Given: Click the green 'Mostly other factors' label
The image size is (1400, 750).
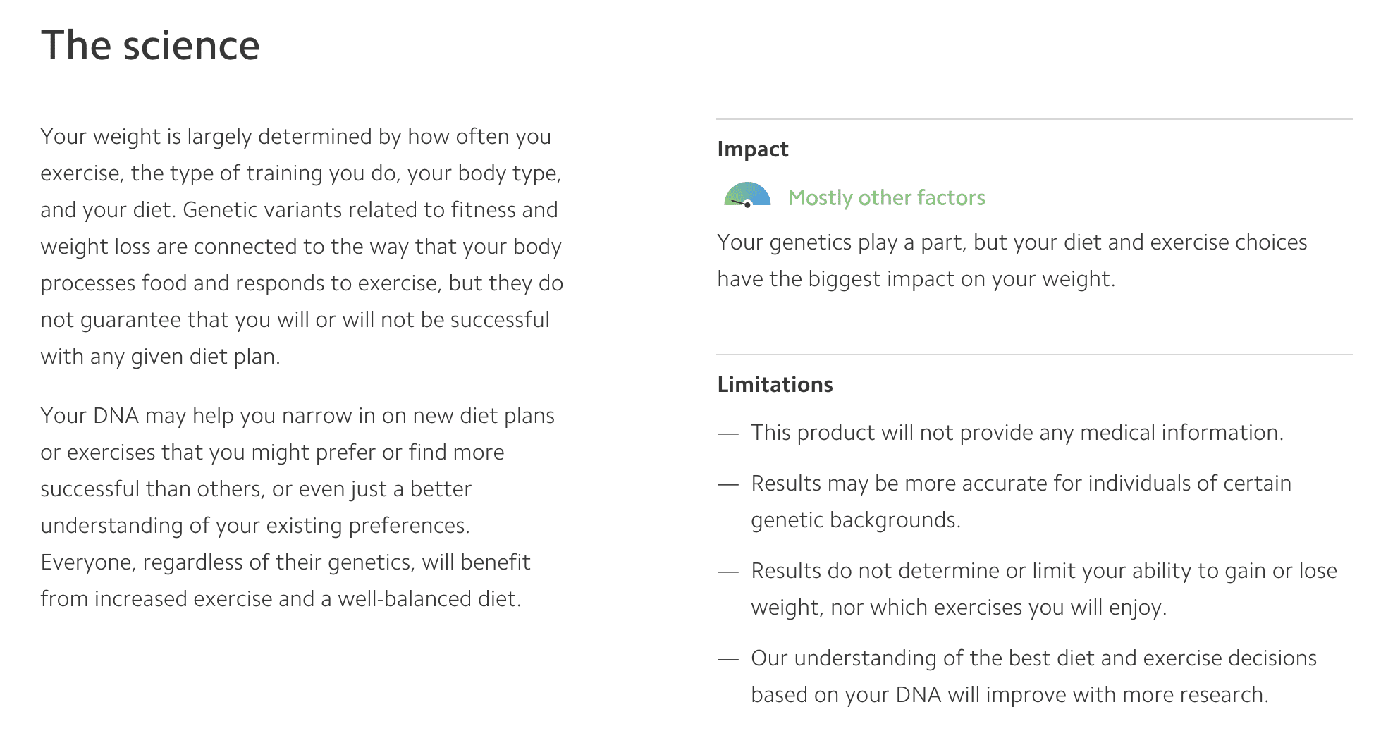Looking at the screenshot, I should click(886, 198).
